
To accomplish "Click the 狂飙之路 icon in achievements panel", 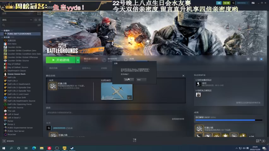I will [199, 129].
